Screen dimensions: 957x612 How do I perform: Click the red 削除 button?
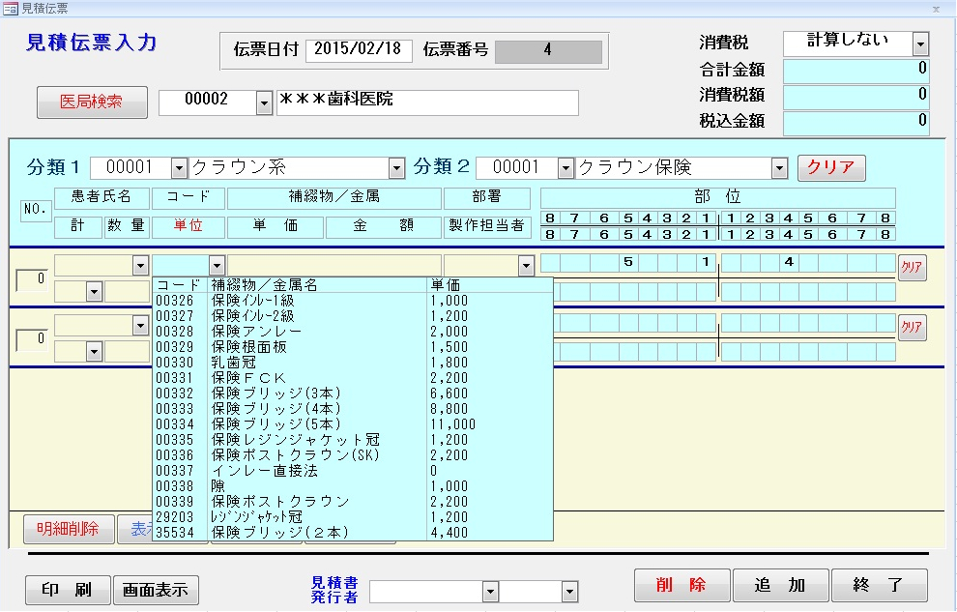pyautogui.click(x=681, y=586)
